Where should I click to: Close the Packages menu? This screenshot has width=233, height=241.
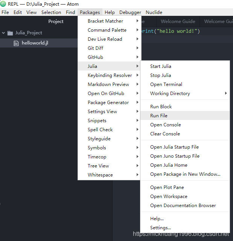click(x=90, y=12)
